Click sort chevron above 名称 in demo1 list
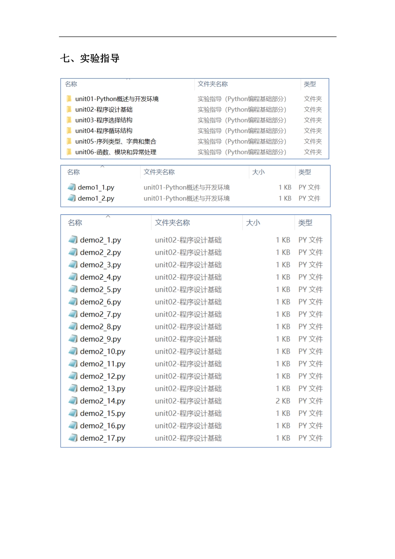Viewport: 395px width, 559px height. (x=102, y=166)
